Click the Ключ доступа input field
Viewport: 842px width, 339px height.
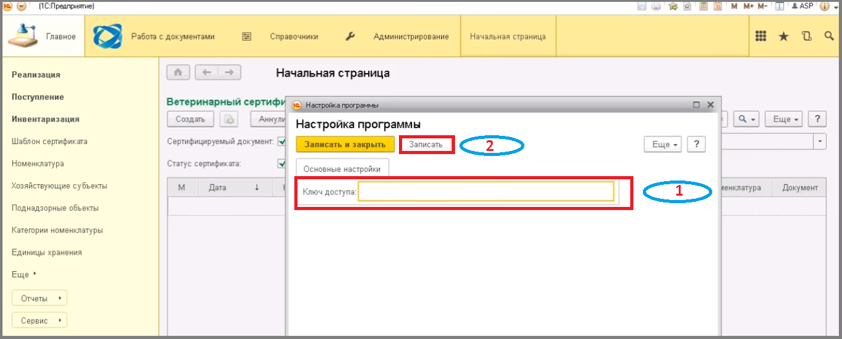click(x=485, y=192)
